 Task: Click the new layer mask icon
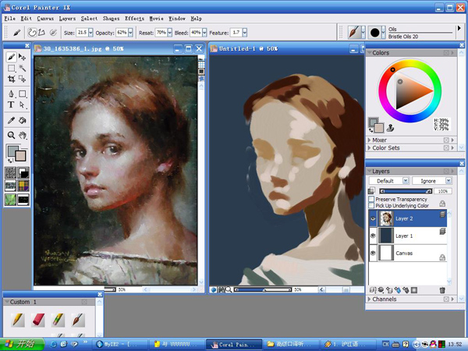click(414, 290)
